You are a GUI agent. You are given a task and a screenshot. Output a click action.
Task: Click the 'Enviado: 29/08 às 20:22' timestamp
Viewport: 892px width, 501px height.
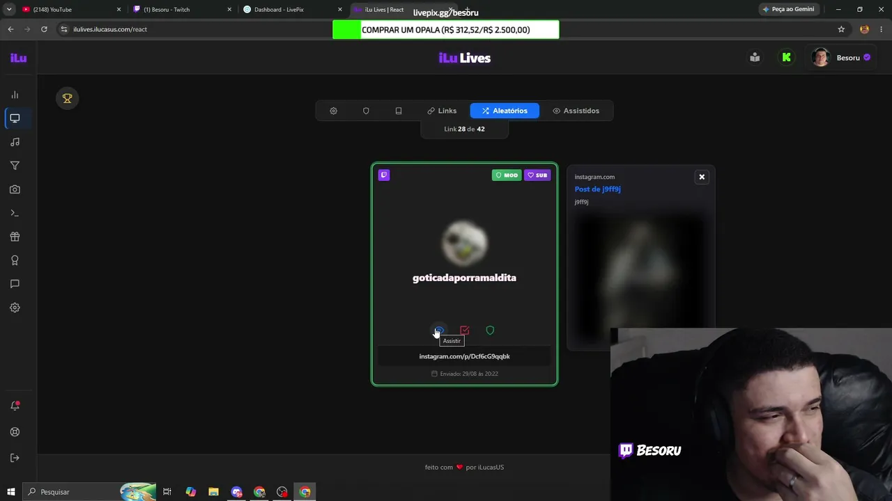point(464,374)
